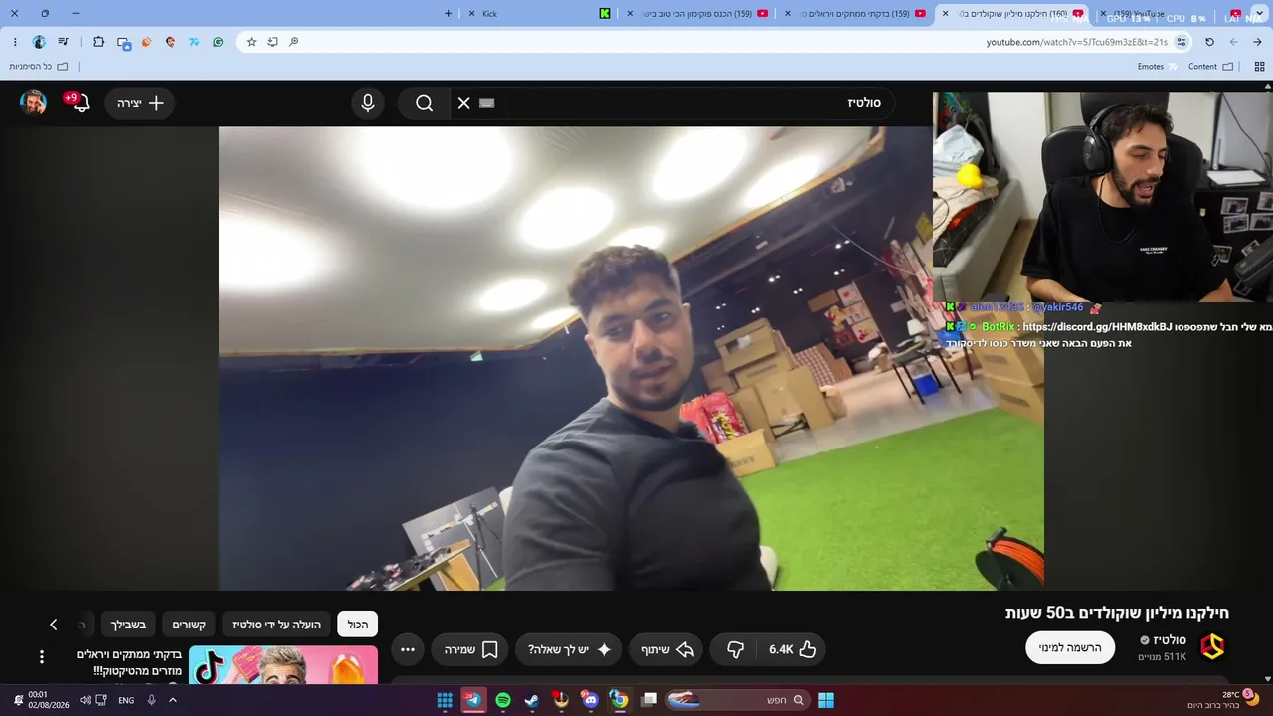Open the zoom magnifier in address bar
The image size is (1273, 716).
tap(294, 42)
